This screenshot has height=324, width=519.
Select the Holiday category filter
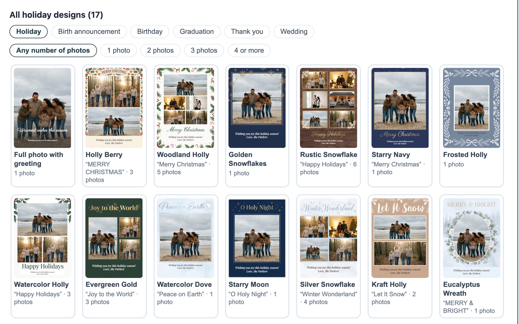(x=29, y=32)
